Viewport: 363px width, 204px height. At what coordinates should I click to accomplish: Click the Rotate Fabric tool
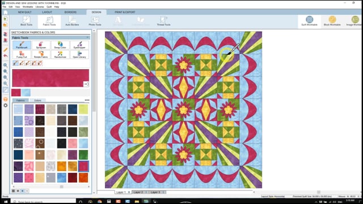[41, 54]
